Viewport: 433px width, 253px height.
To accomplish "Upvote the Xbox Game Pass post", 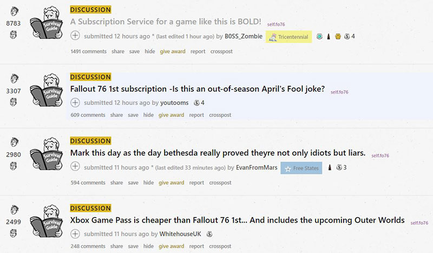I will (14, 210).
